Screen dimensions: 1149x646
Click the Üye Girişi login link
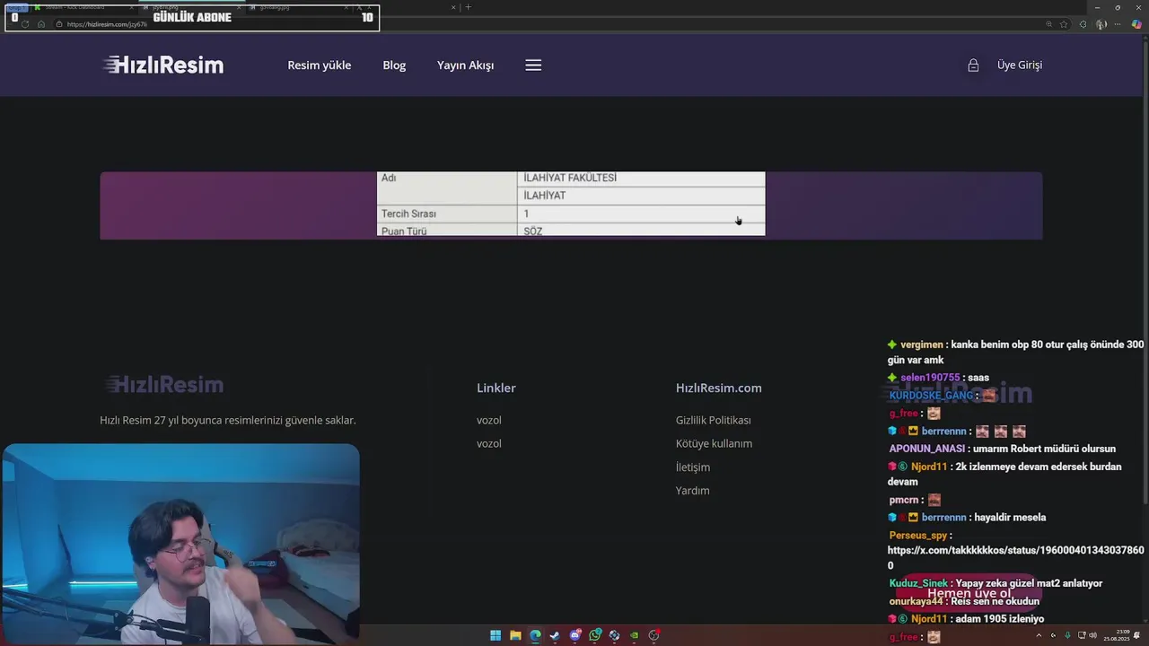[1019, 65]
